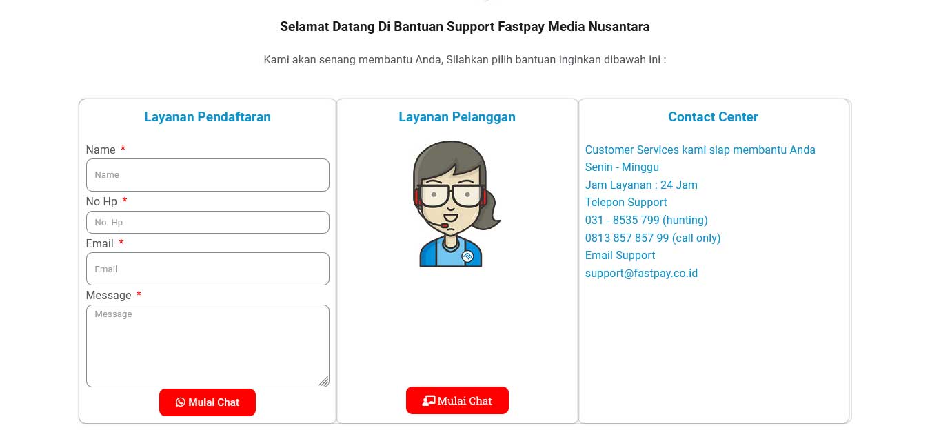Focus the Name input field
Screen dimensions: 930x430
[208, 175]
